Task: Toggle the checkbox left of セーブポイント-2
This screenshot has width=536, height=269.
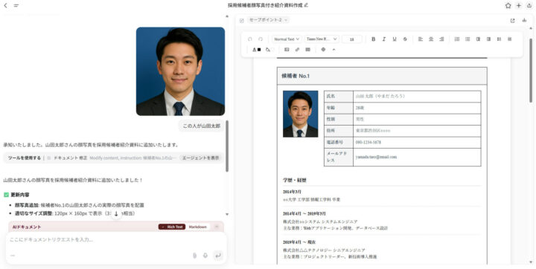Action: [242, 21]
